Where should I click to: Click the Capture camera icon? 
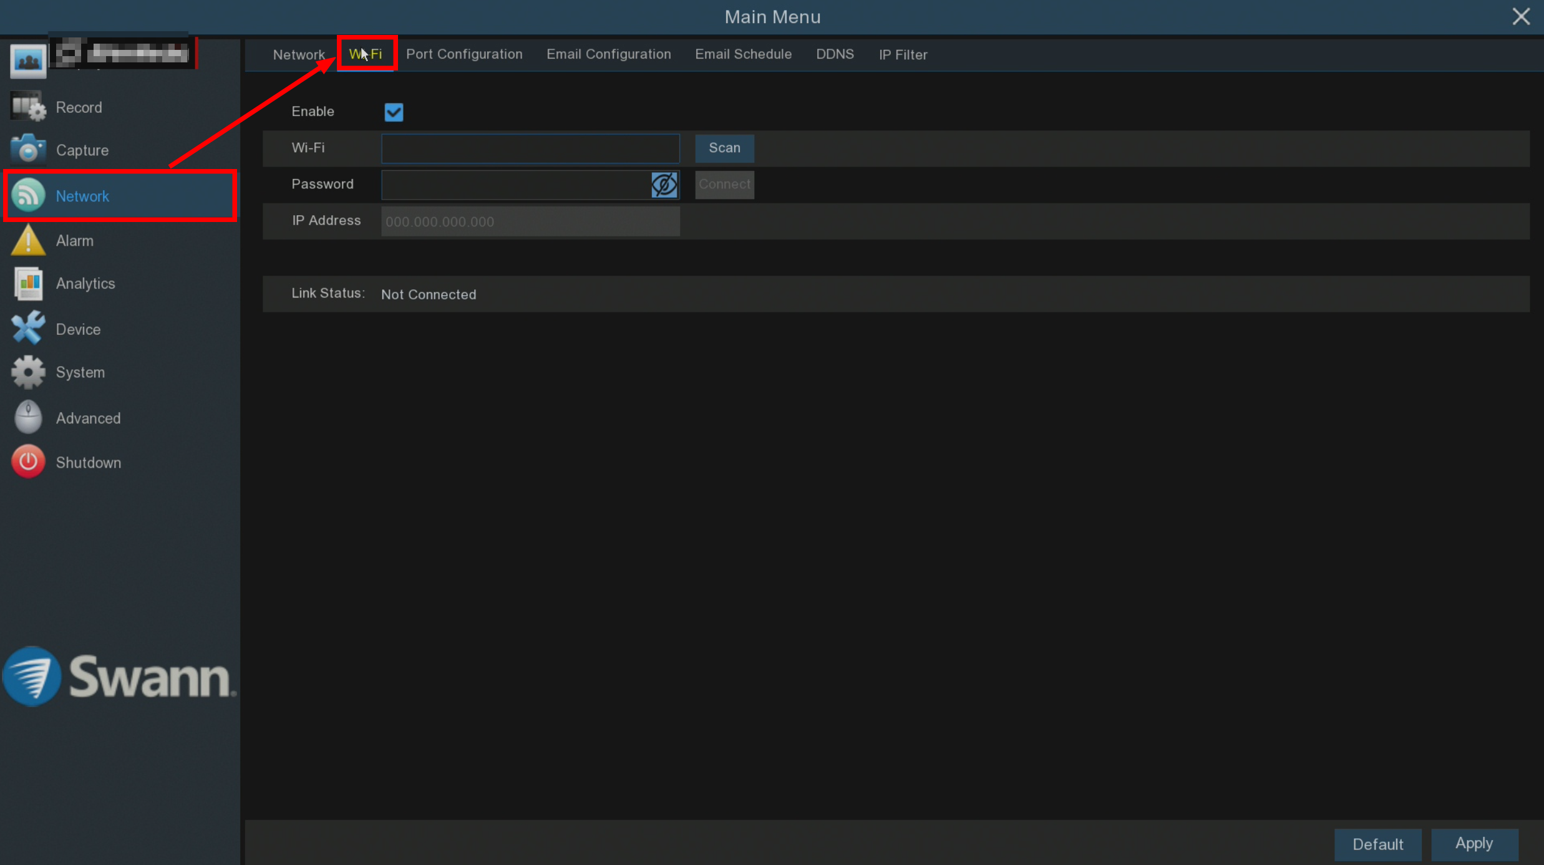[x=28, y=150]
